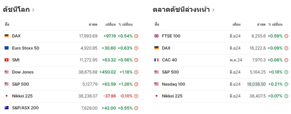Sort futures table by เดือน column
Screen dimensions: 291x114
(237, 25)
